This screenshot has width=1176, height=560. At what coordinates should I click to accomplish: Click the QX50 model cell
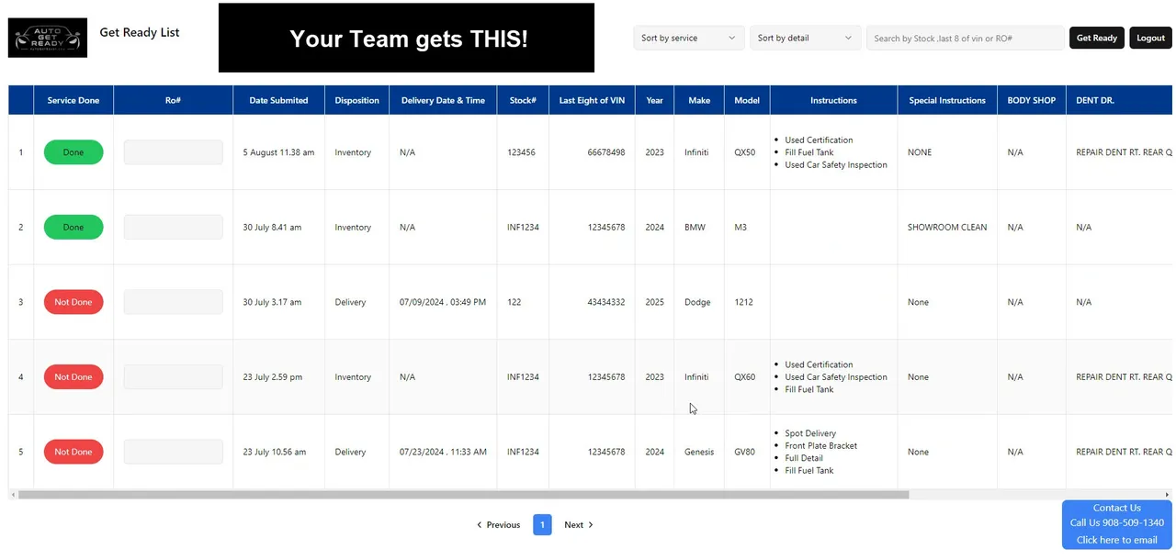[x=745, y=152]
